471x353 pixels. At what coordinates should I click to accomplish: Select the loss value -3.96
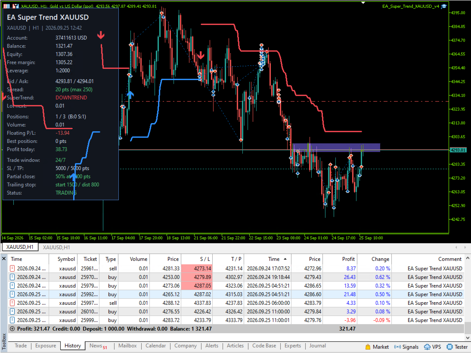pos(350,320)
